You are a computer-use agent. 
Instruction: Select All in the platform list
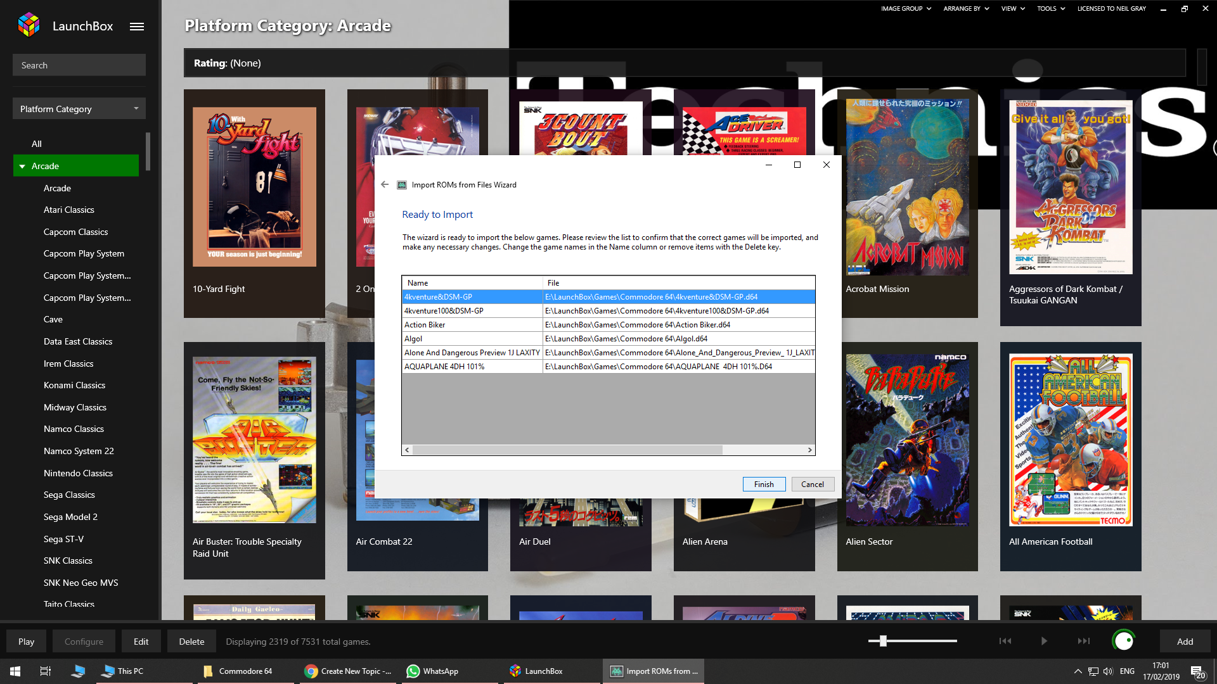tap(37, 144)
